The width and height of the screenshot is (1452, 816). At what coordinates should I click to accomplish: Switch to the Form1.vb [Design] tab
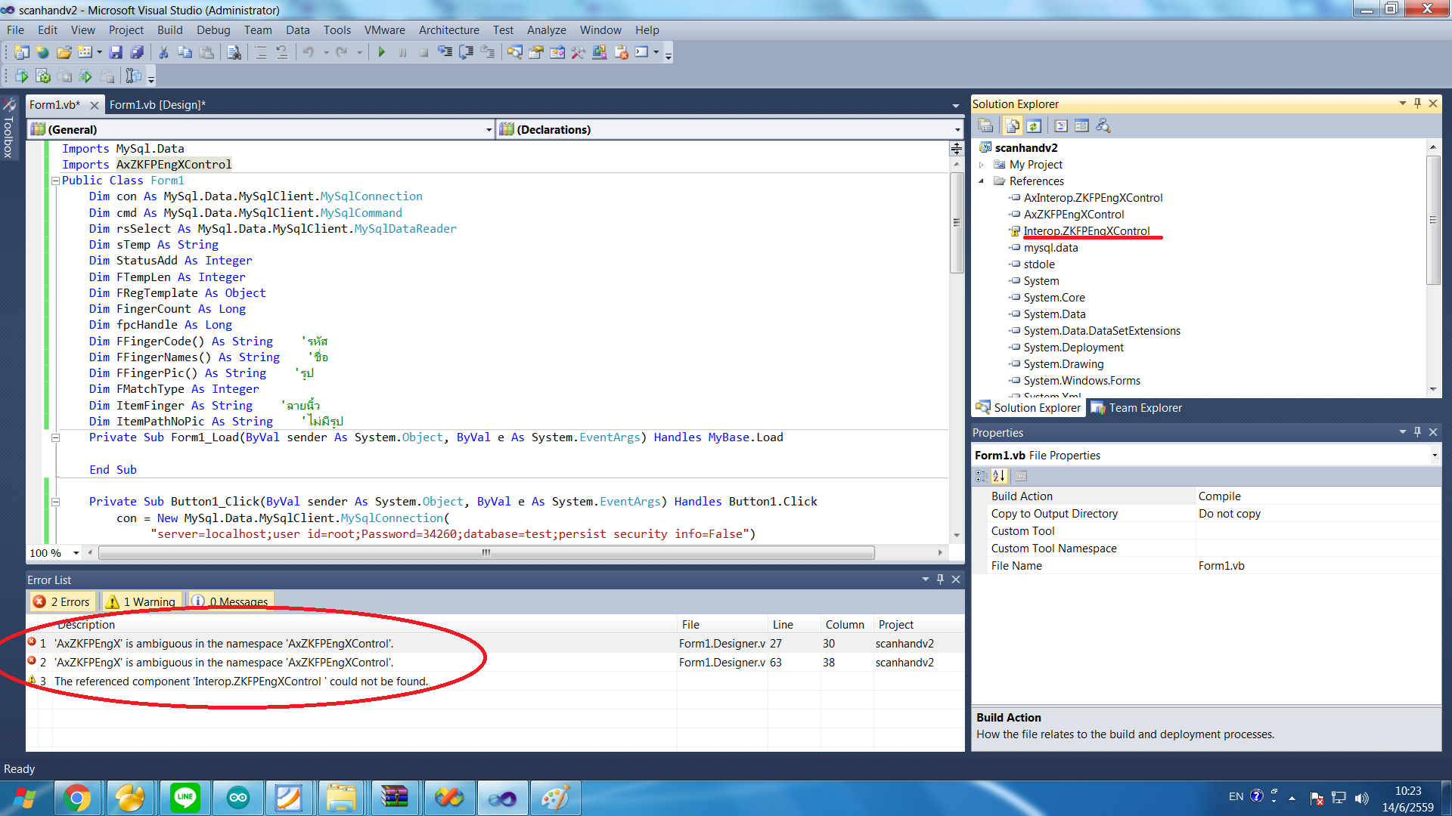(157, 104)
